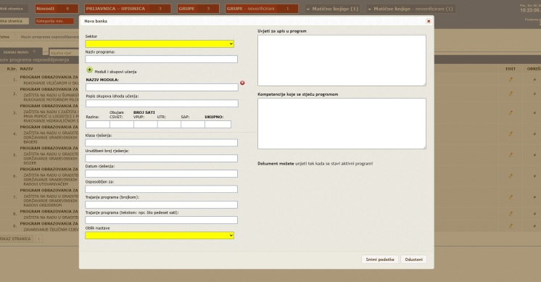Remove the module with the red delete icon
Screen dimensions: 541x282
coord(242,83)
